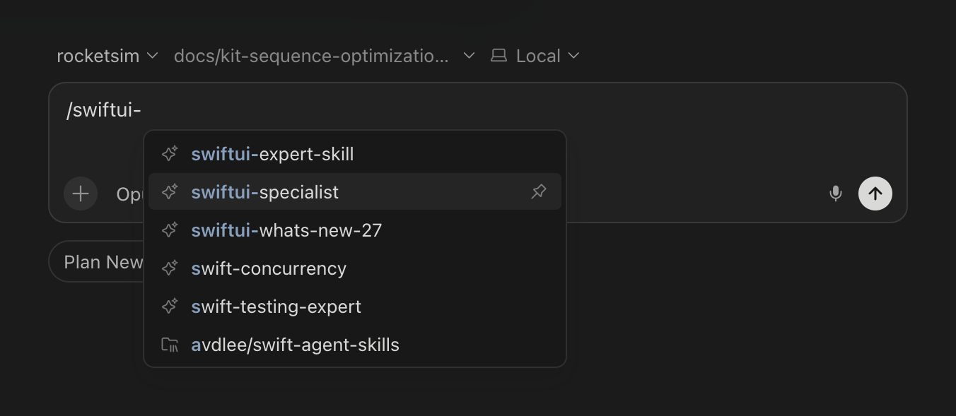Click sparkle icon next to swiftui-expert-skill

170,153
